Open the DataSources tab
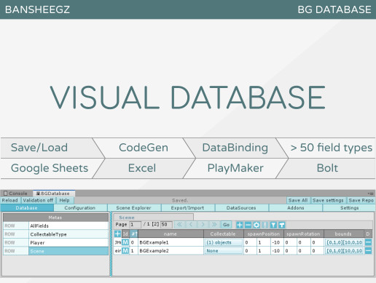 coord(241,208)
